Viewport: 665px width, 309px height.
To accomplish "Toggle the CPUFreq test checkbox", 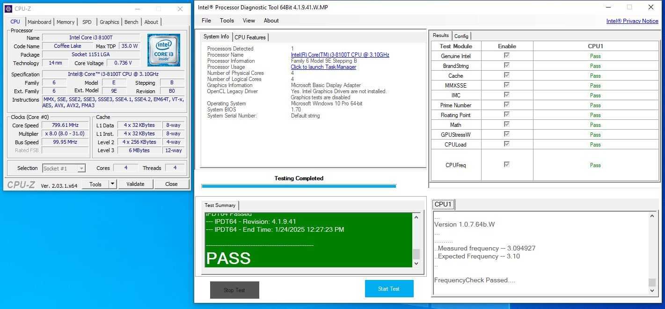I will tap(506, 164).
